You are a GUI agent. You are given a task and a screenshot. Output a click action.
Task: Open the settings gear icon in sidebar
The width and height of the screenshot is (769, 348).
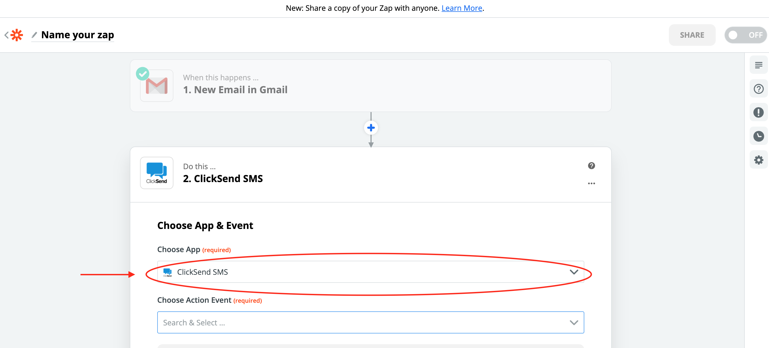(758, 160)
